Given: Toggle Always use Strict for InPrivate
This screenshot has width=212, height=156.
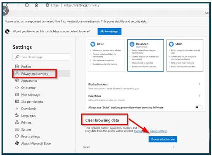Looking at the screenshot, I should (x=199, y=107).
